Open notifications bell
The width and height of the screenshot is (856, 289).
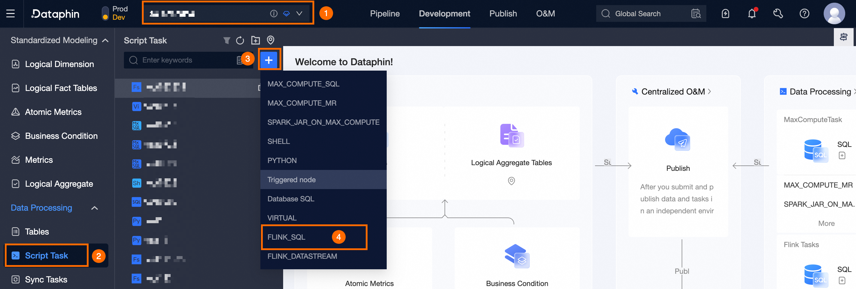point(752,14)
